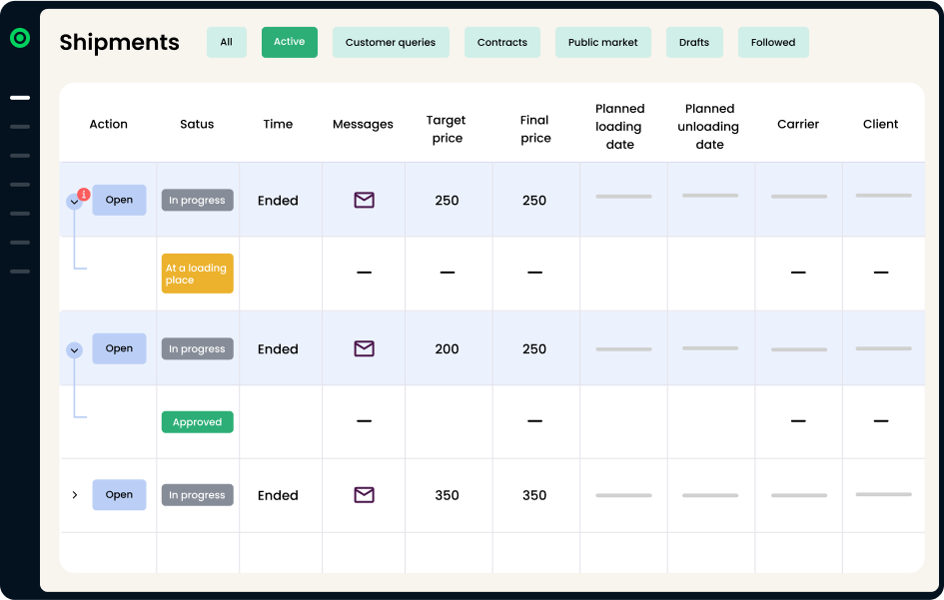The width and height of the screenshot is (944, 600).
Task: Show the Drafts tab
Action: point(694,42)
